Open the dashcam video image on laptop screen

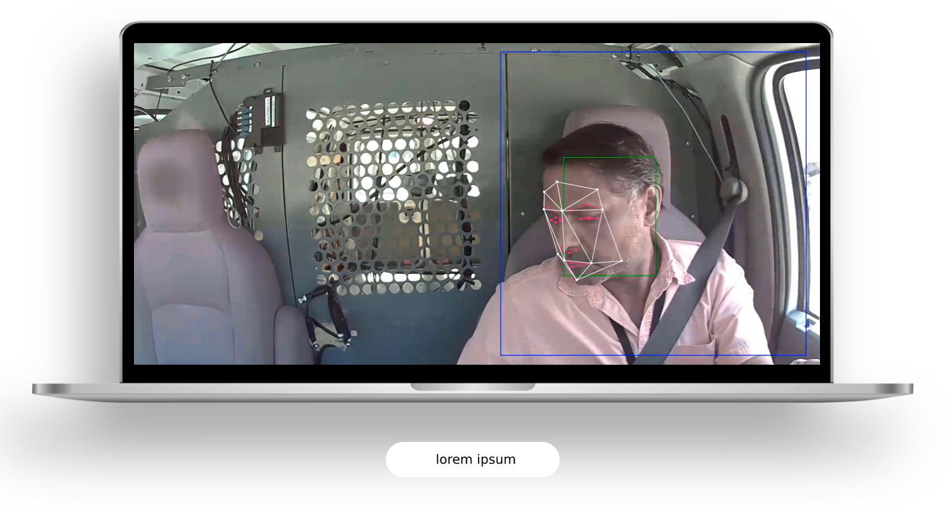(477, 204)
